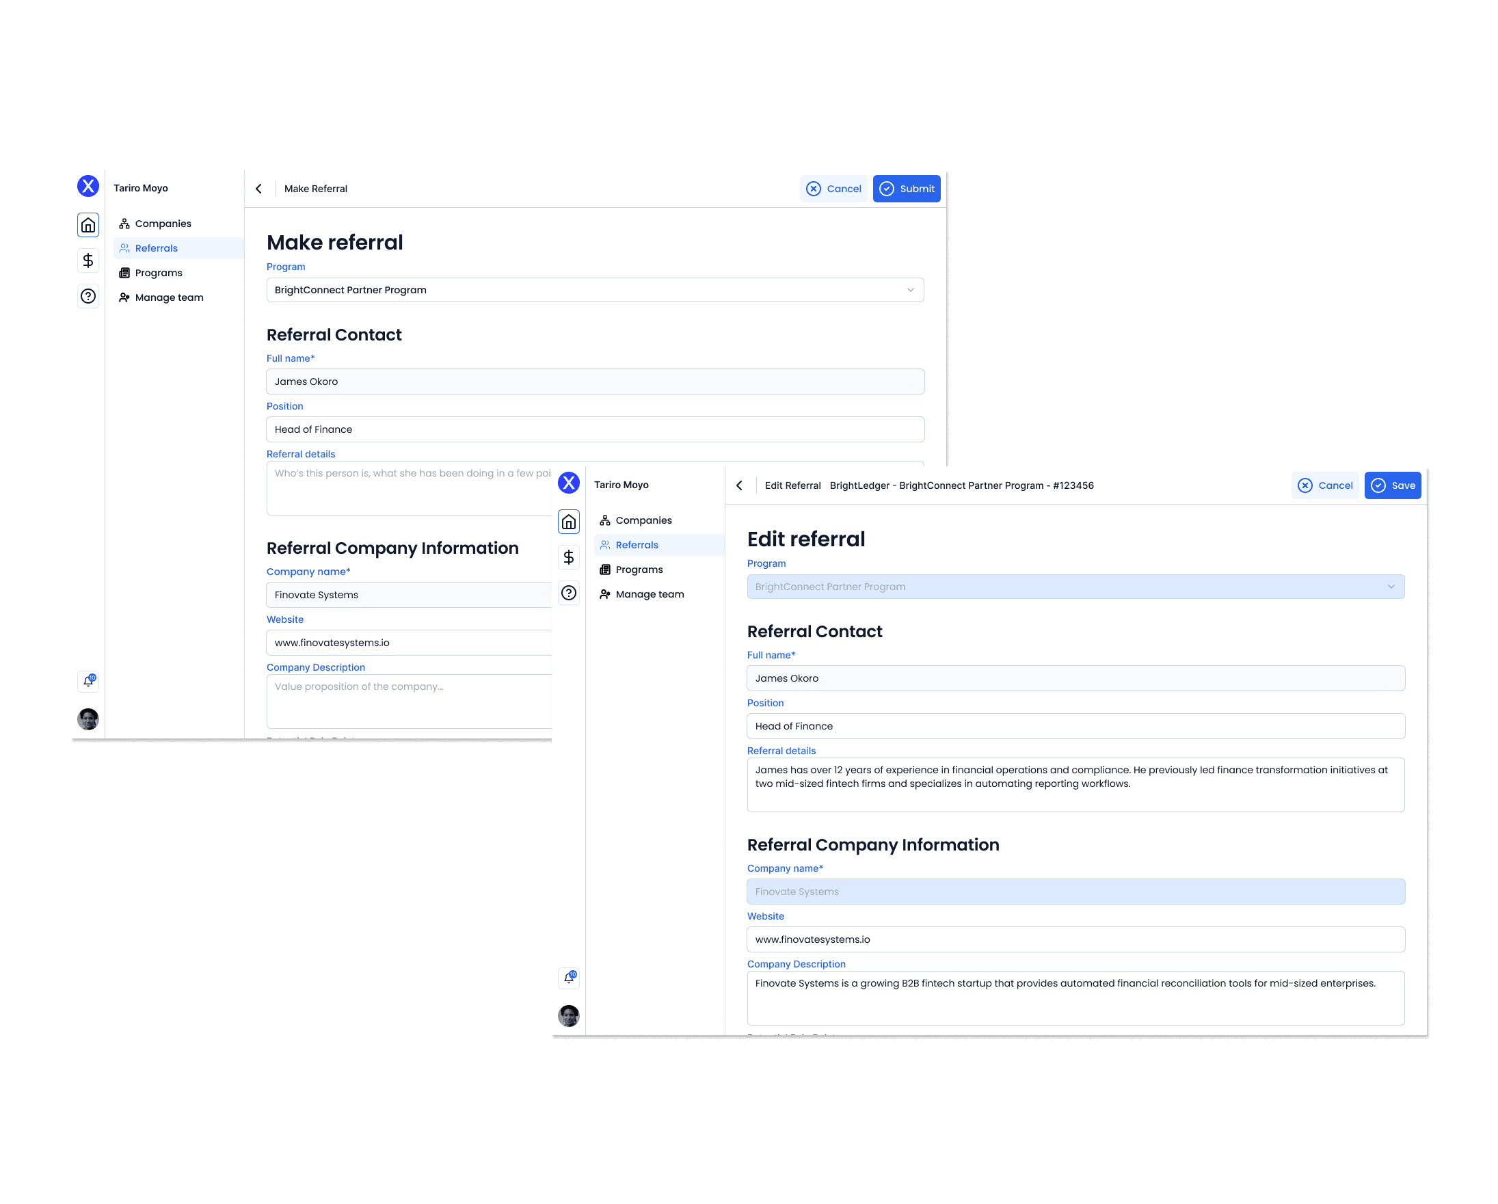
Task: Click Position field in Make referral form
Action: (595, 429)
